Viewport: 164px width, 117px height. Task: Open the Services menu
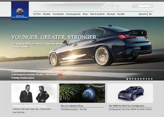111,14
